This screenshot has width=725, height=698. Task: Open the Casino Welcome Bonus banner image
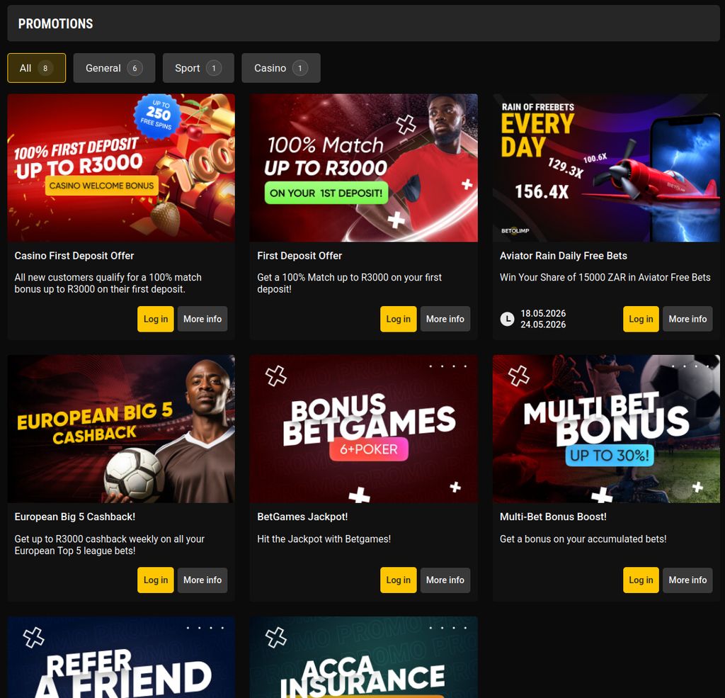pyautogui.click(x=121, y=167)
